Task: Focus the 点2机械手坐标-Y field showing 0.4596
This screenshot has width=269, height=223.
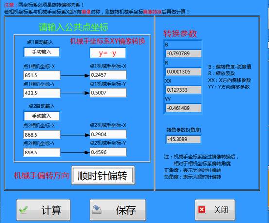Action: click(x=108, y=152)
